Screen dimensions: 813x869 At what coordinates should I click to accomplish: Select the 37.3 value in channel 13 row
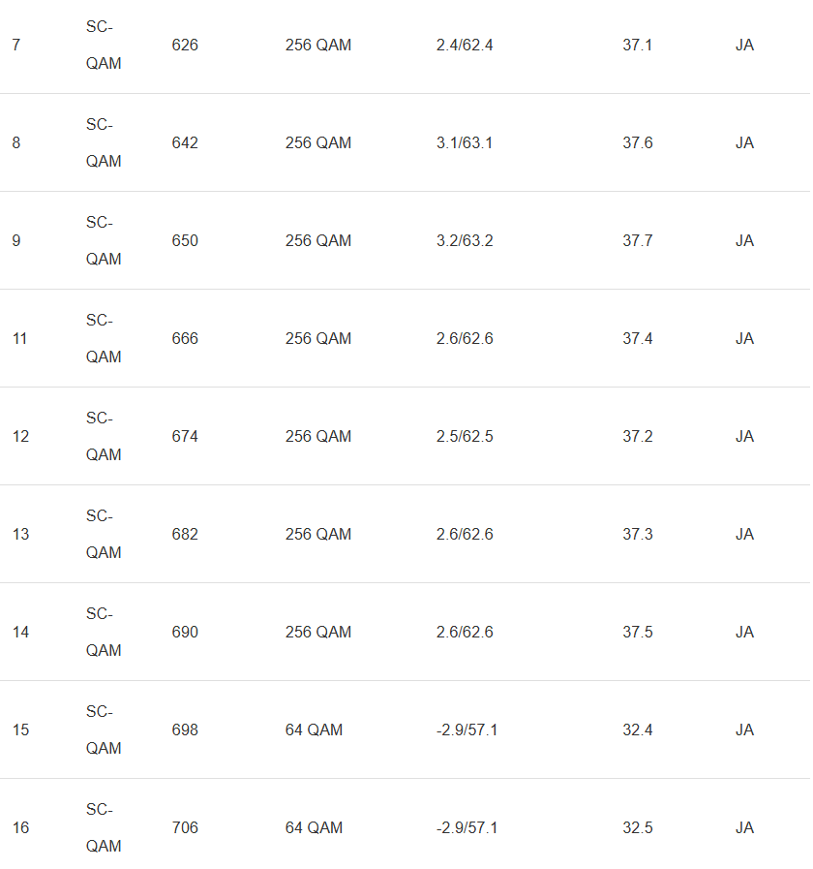click(x=637, y=535)
